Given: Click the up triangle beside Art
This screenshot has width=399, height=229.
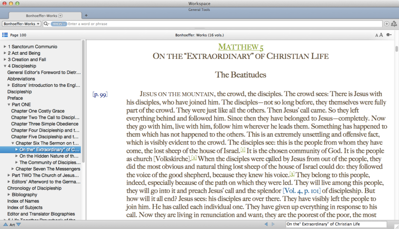Looking at the screenshot, I should (x=5, y=224).
